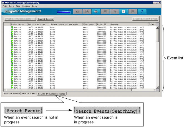Click the Event Search Conditions button
Viewport: 184px width, 127px height.
(x=20, y=19)
